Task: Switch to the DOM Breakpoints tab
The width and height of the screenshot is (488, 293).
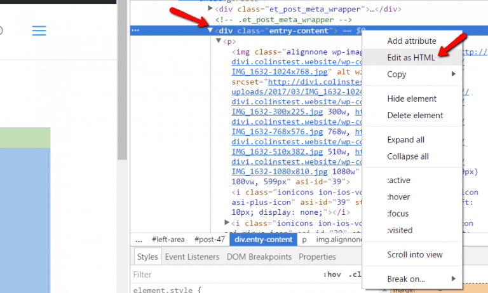Action: [x=259, y=257]
